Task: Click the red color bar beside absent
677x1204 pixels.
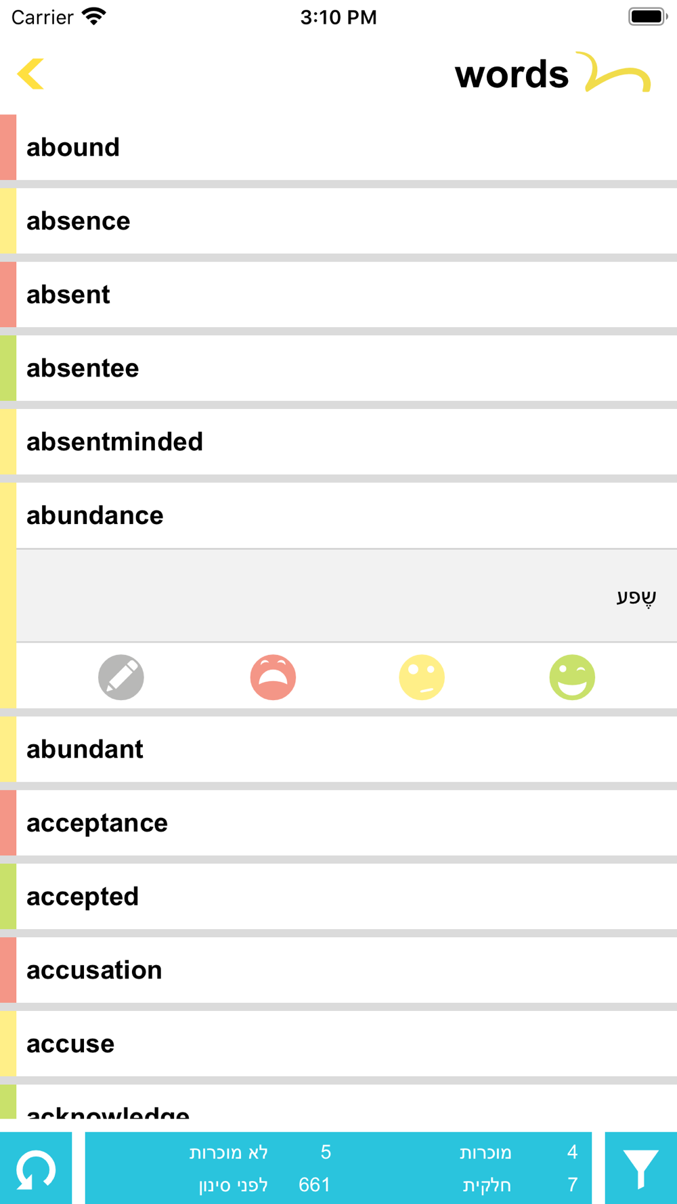Action: coord(8,295)
